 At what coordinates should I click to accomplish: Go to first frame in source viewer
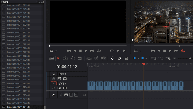click(69, 51)
